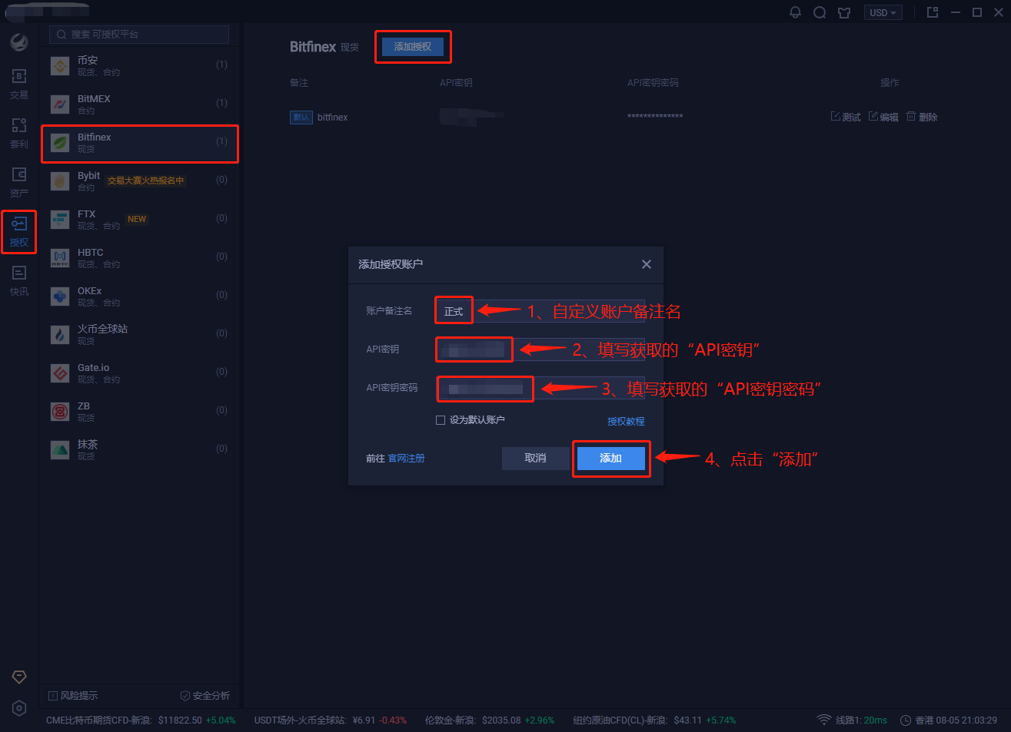
Task: Click the 香港 clock time in status bar
Action: coord(949,720)
